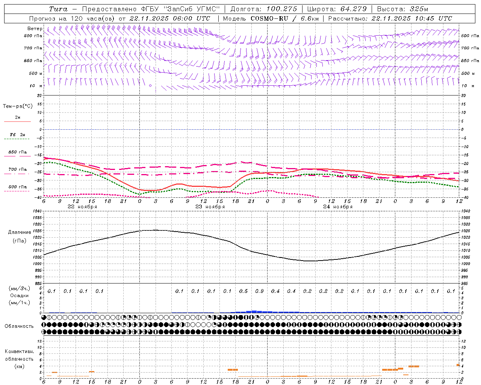Viewport: 481px width, 385px height.
Task: Click the "Высота: 325м" header field
Action: coord(402,9)
